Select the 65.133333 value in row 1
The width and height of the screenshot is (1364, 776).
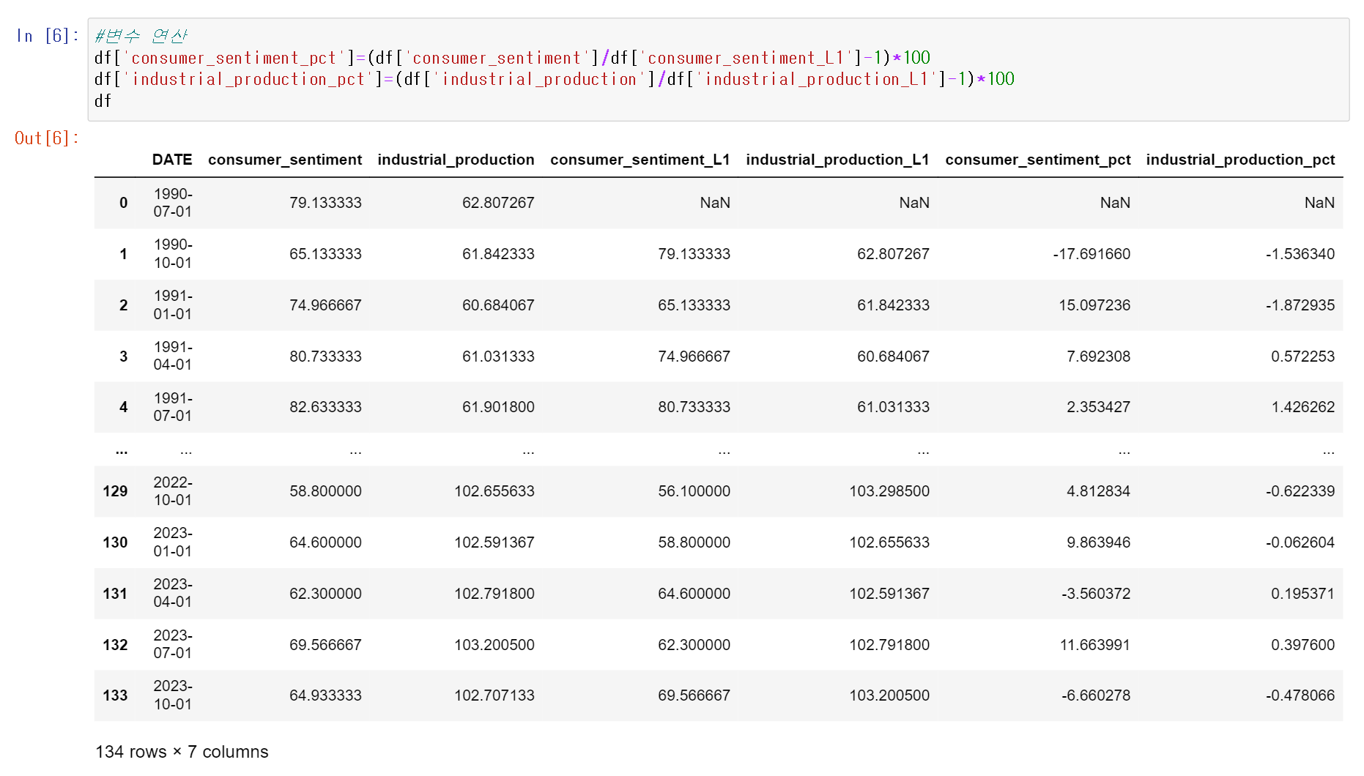click(325, 254)
